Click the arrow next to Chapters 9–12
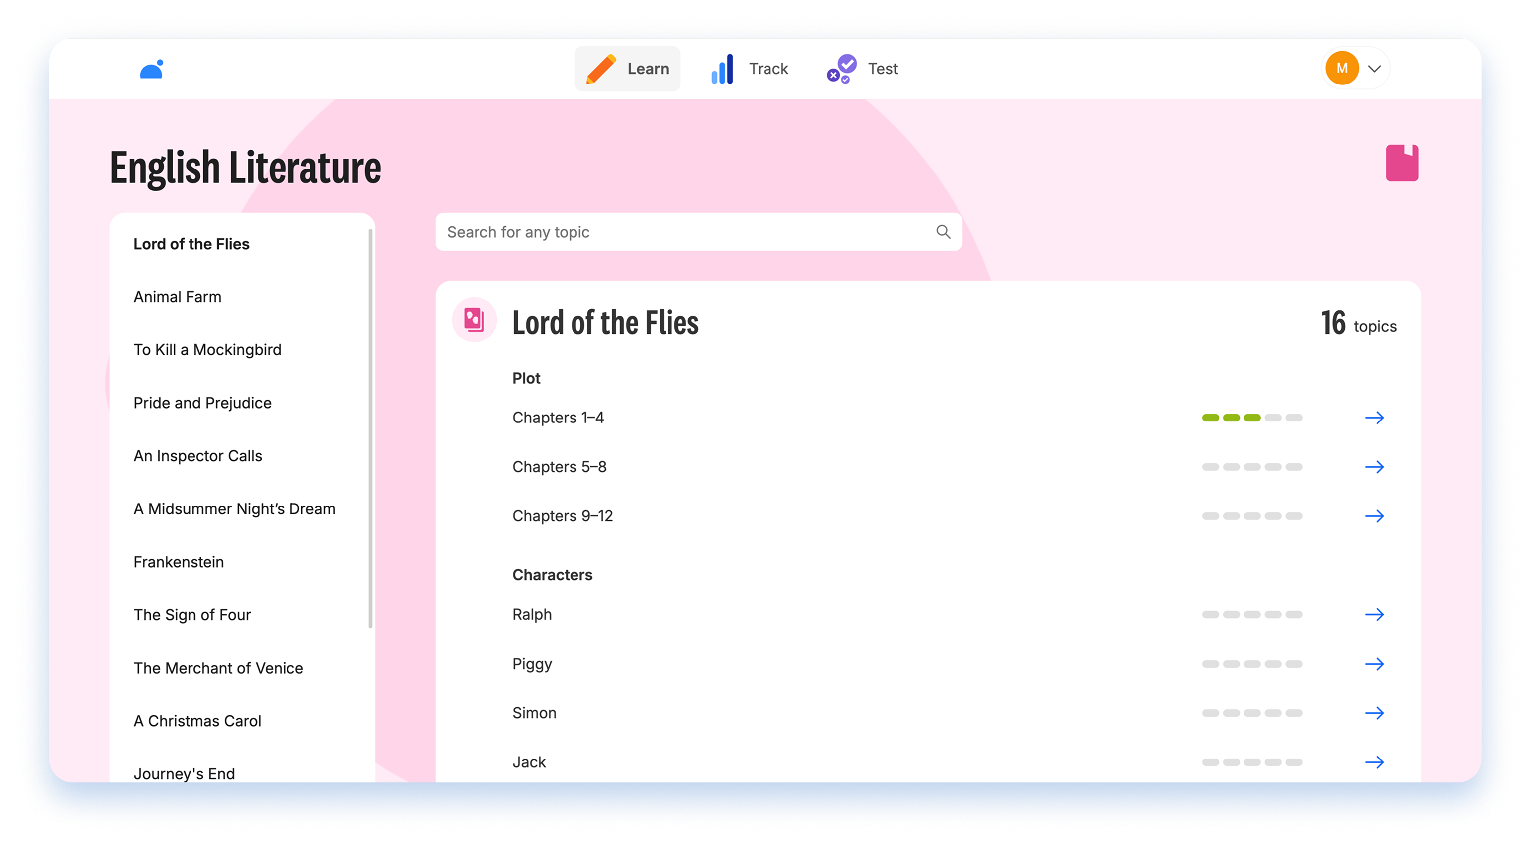1531x843 pixels. 1374,516
